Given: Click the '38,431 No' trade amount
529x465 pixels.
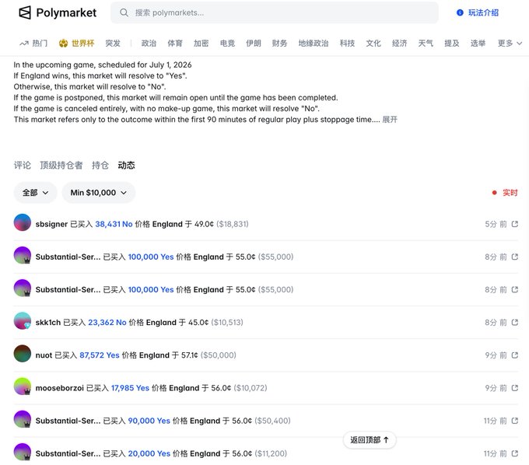Looking at the screenshot, I should [x=114, y=224].
